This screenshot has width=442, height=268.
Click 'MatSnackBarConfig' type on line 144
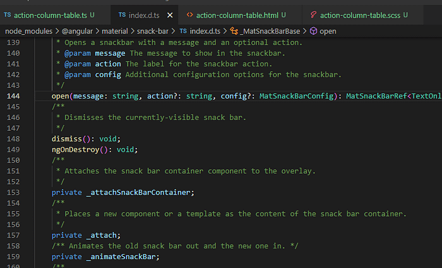297,96
